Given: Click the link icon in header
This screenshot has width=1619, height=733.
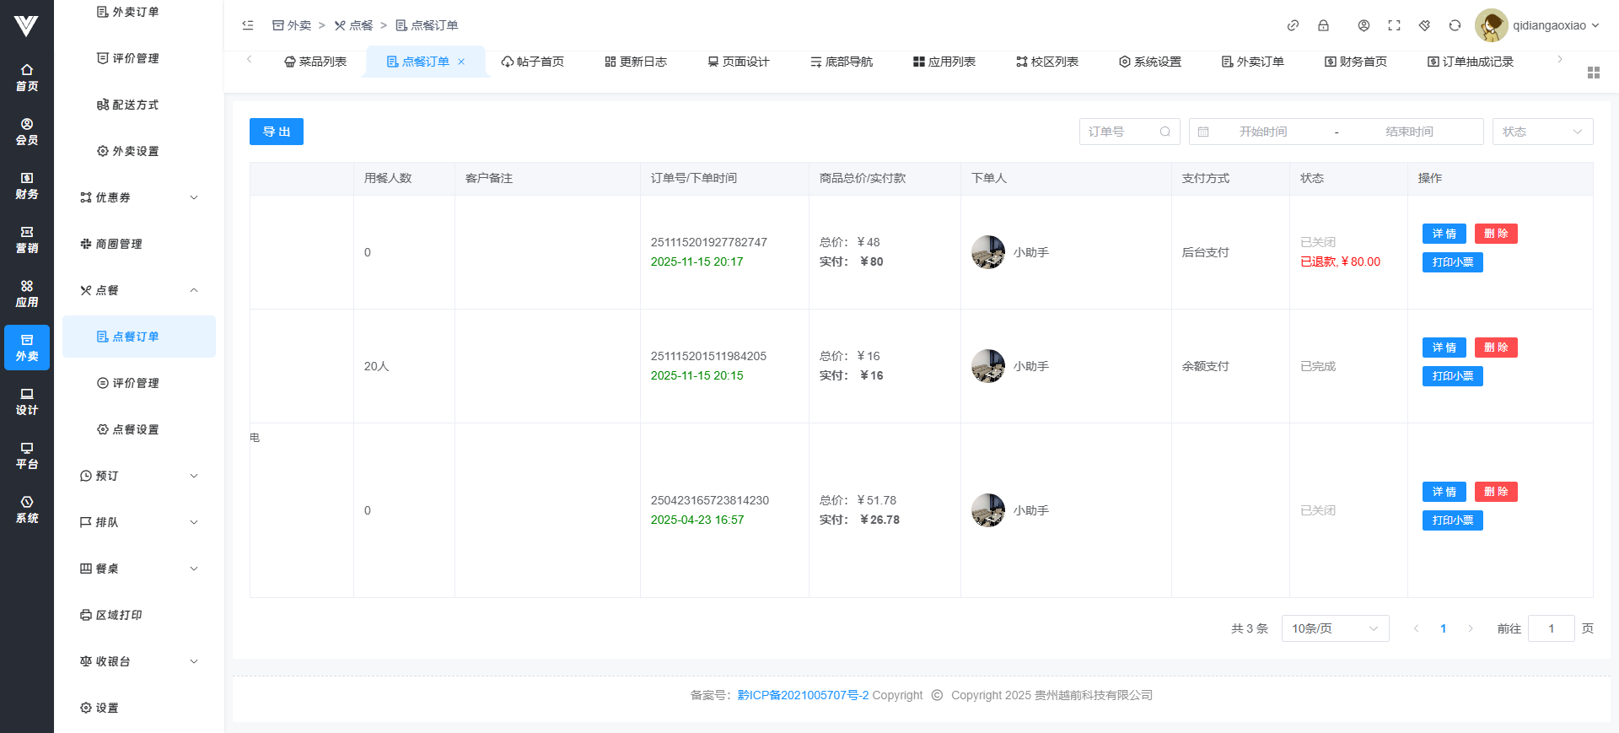Looking at the screenshot, I should tap(1293, 25).
